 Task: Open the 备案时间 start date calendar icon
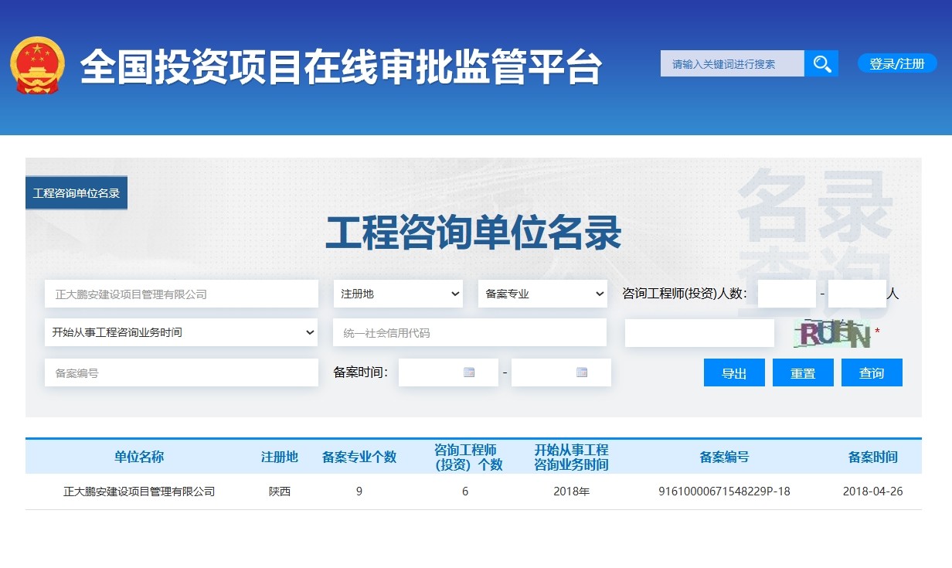470,372
